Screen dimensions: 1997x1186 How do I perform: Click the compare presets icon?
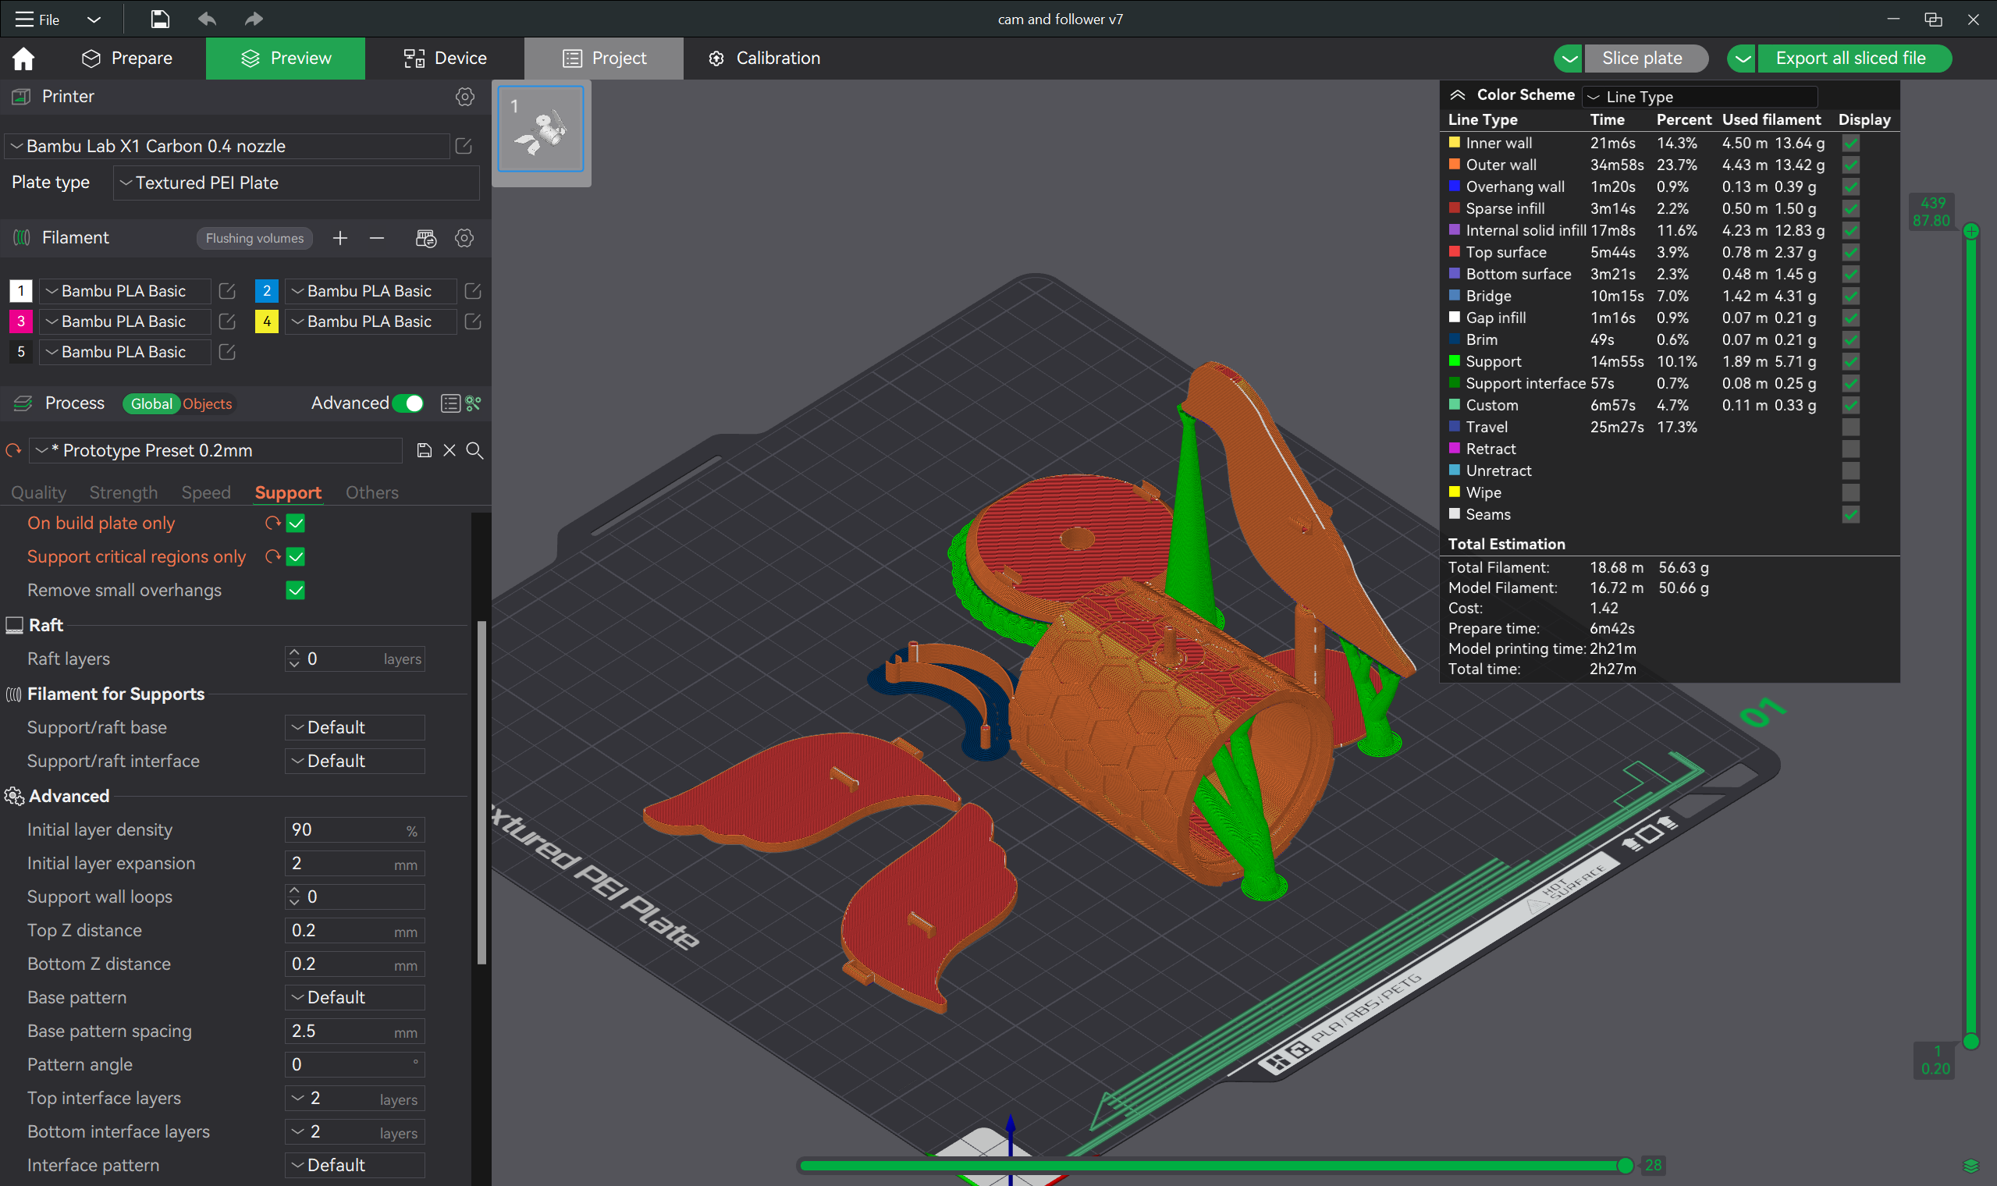tap(474, 403)
